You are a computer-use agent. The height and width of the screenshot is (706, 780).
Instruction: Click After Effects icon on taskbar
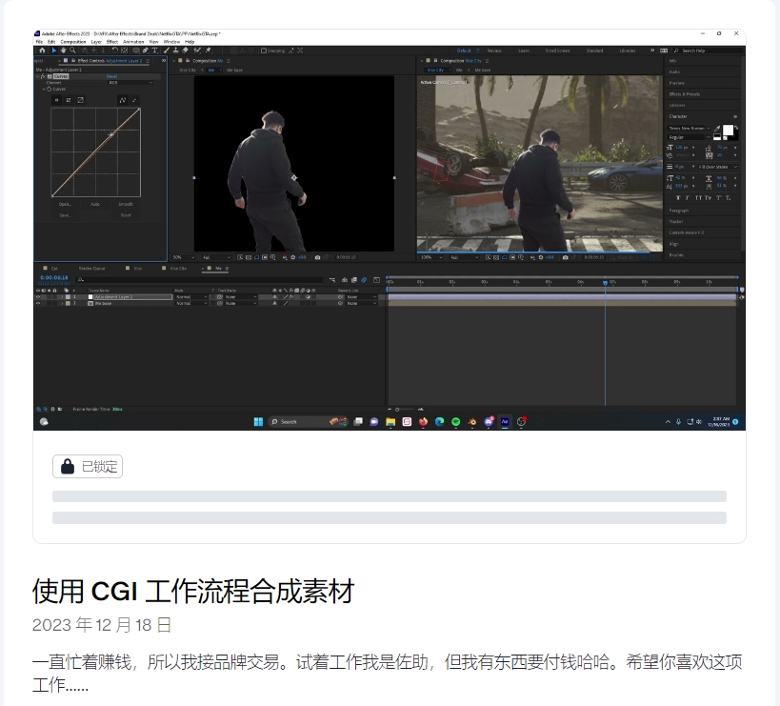[505, 422]
